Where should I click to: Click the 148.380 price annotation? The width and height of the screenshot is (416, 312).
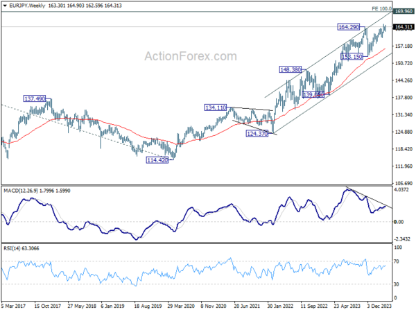(290, 70)
